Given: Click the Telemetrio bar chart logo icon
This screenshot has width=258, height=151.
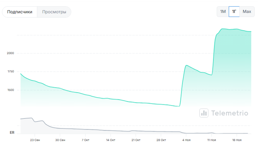Looking at the screenshot, I should click(204, 113).
